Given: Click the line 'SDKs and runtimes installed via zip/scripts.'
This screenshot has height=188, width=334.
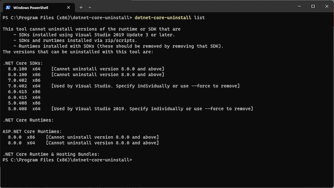Looking at the screenshot, I should click(x=75, y=40).
